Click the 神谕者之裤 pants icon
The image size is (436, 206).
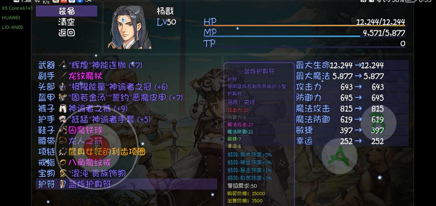(63, 109)
